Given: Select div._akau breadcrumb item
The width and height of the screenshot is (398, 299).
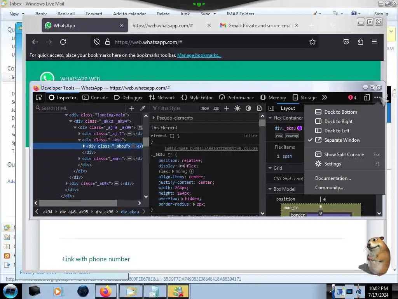Looking at the screenshot, I should click(x=130, y=211).
